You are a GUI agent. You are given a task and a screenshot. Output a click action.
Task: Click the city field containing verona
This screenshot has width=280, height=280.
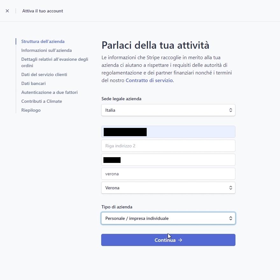(168, 174)
